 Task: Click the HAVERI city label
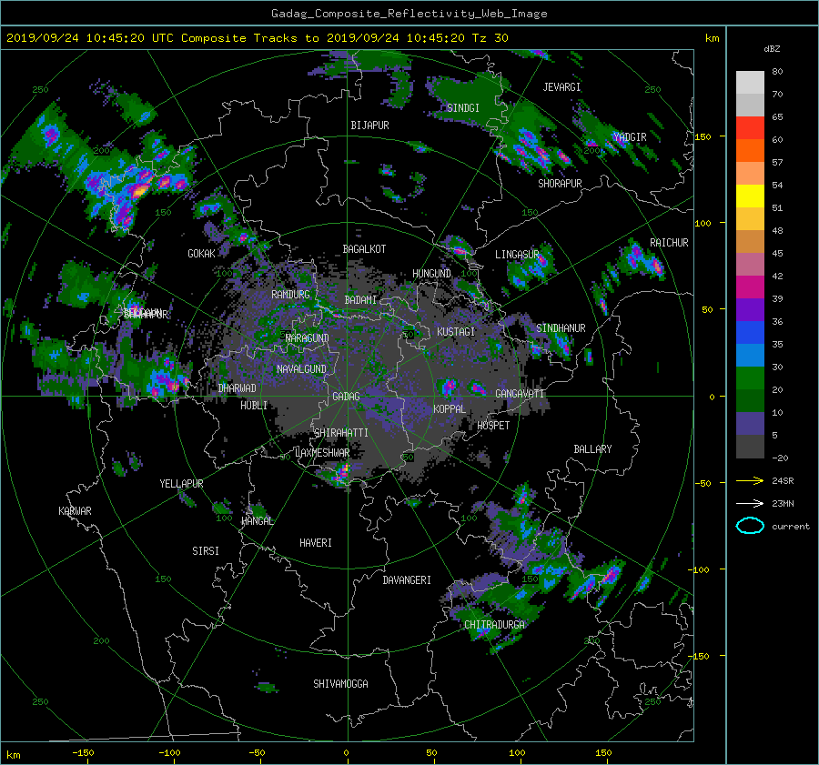(316, 543)
